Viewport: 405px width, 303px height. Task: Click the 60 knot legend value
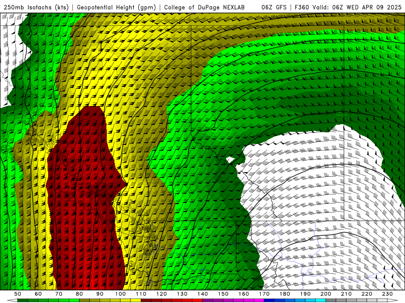[38, 294]
